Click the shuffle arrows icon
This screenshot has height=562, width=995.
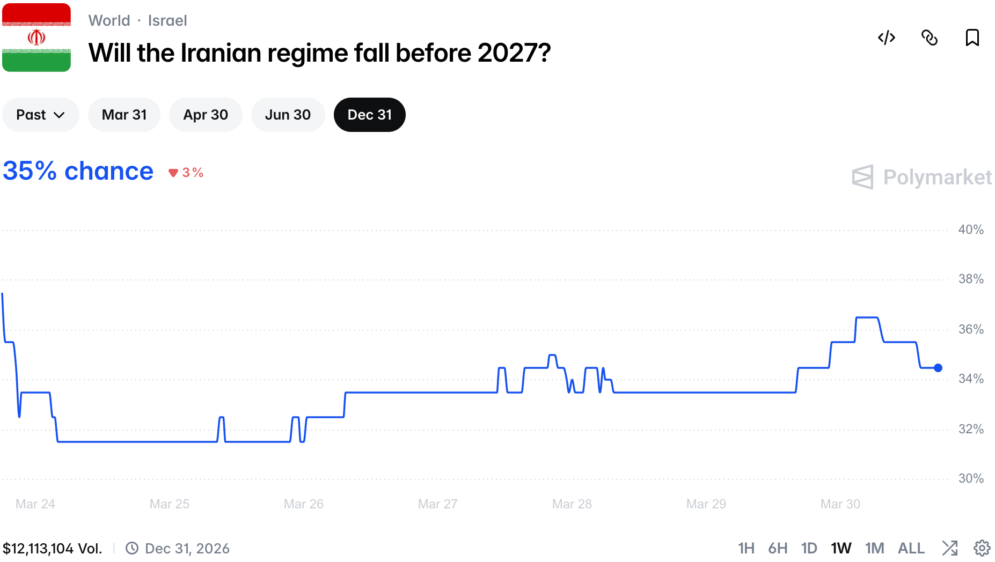coord(949,548)
